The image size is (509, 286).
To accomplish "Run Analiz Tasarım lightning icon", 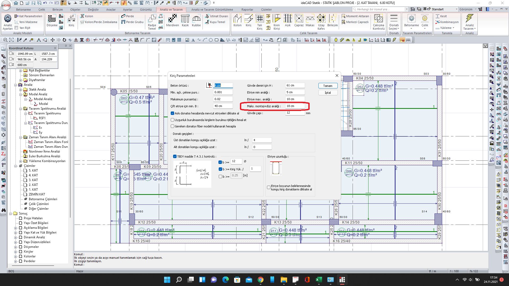I will [x=469, y=22].
